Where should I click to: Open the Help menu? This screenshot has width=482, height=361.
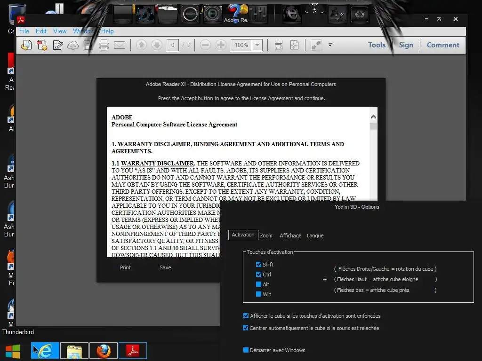(x=107, y=31)
